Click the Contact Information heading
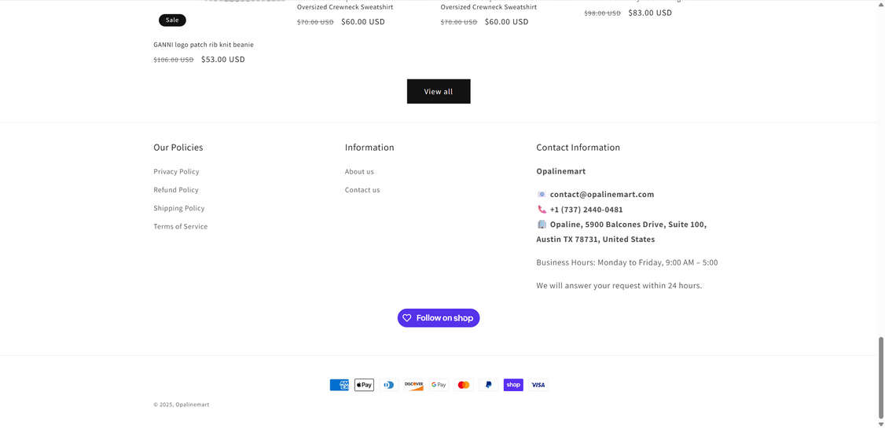Viewport: 885px width, 428px height. (578, 147)
